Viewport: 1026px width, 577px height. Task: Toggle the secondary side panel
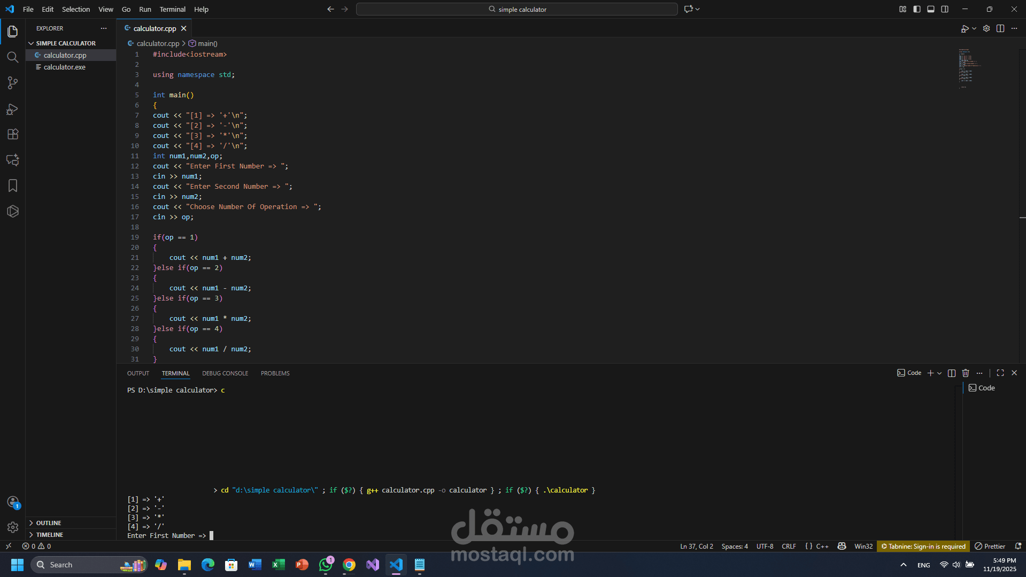(x=945, y=9)
